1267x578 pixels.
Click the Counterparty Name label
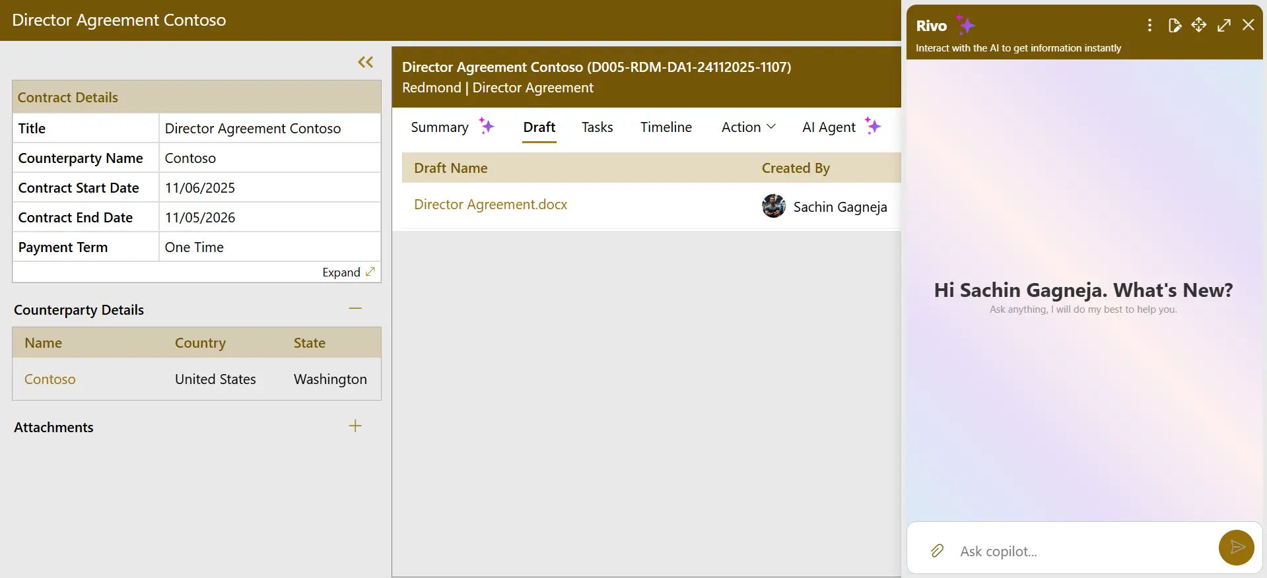tap(81, 158)
